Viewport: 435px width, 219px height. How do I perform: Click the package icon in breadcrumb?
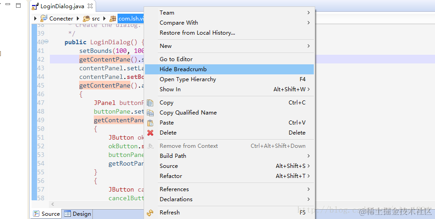coord(113,19)
